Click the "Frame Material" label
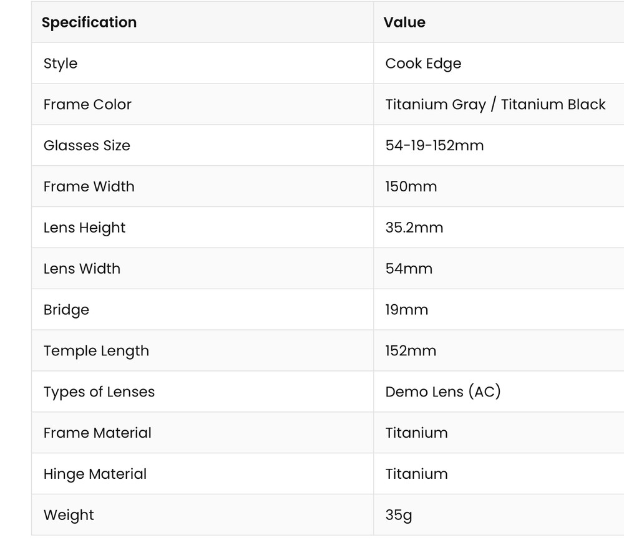Image resolution: width=624 pixels, height=548 pixels. [x=97, y=433]
